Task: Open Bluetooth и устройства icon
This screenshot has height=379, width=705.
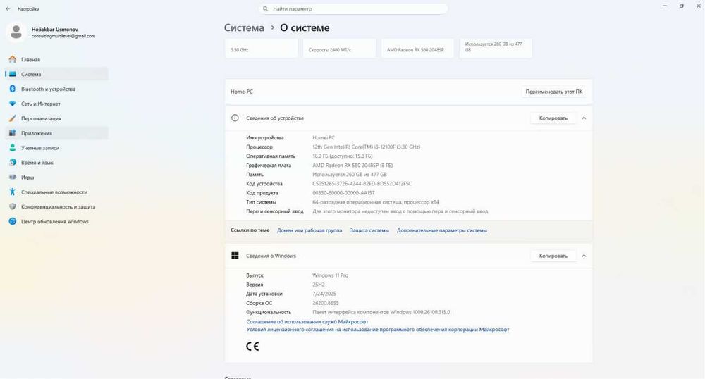Action: (13, 89)
